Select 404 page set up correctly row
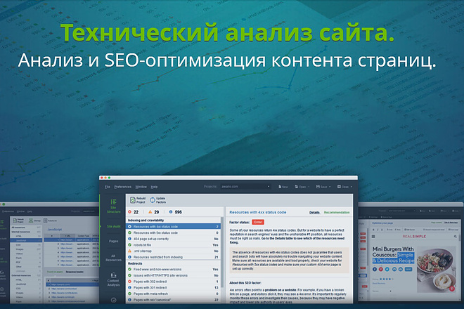This screenshot has width=464, height=309. pyautogui.click(x=174, y=239)
